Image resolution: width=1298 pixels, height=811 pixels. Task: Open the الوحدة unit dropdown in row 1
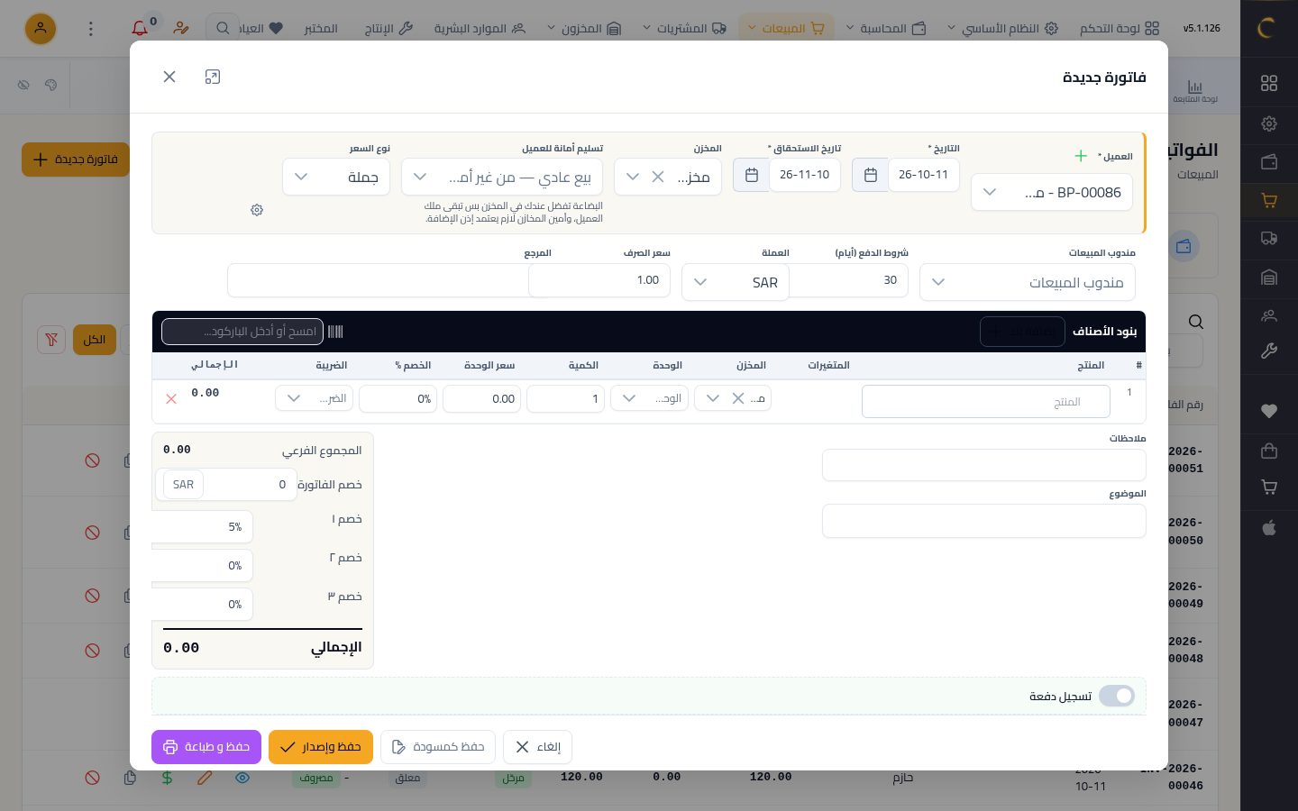(x=649, y=398)
